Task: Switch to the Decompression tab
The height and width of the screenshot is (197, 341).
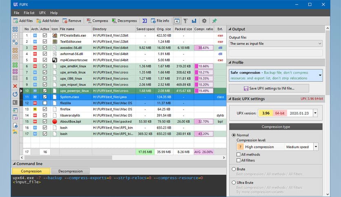Action: coord(71,171)
